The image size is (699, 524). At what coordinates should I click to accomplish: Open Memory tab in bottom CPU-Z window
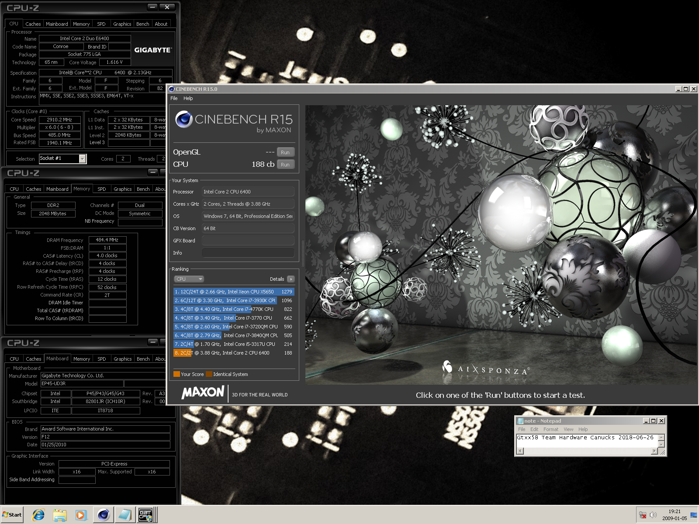tap(82, 359)
